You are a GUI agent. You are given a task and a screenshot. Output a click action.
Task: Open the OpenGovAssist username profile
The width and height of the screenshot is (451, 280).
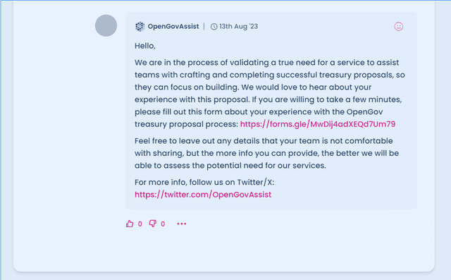[x=173, y=27]
